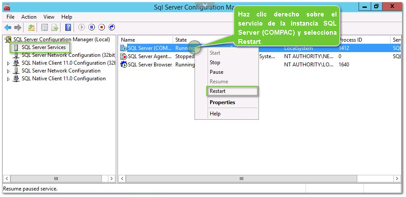Click the Restart Service toolbar icon

pyautogui.click(x=112, y=27)
